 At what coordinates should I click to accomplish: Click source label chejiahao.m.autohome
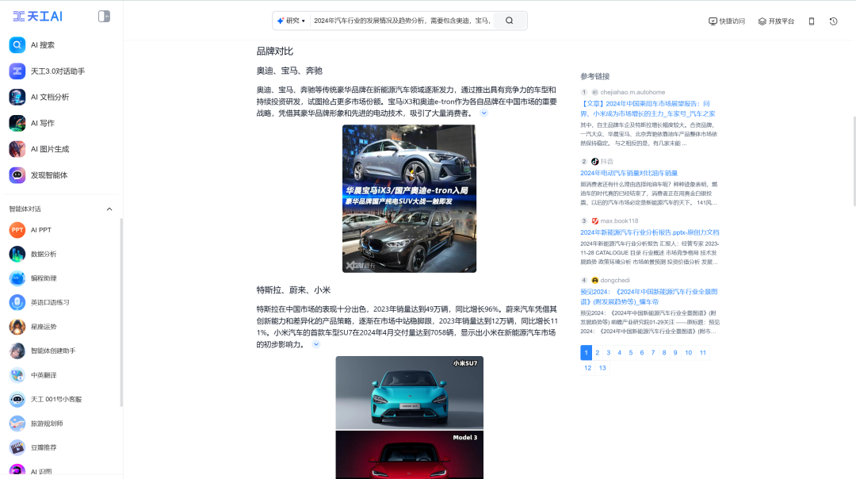(632, 92)
